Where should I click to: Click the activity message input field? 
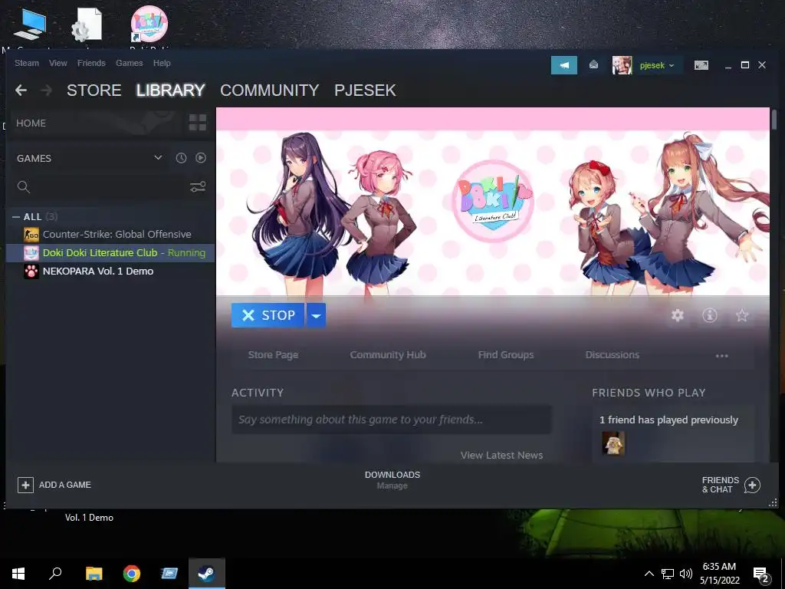click(392, 420)
